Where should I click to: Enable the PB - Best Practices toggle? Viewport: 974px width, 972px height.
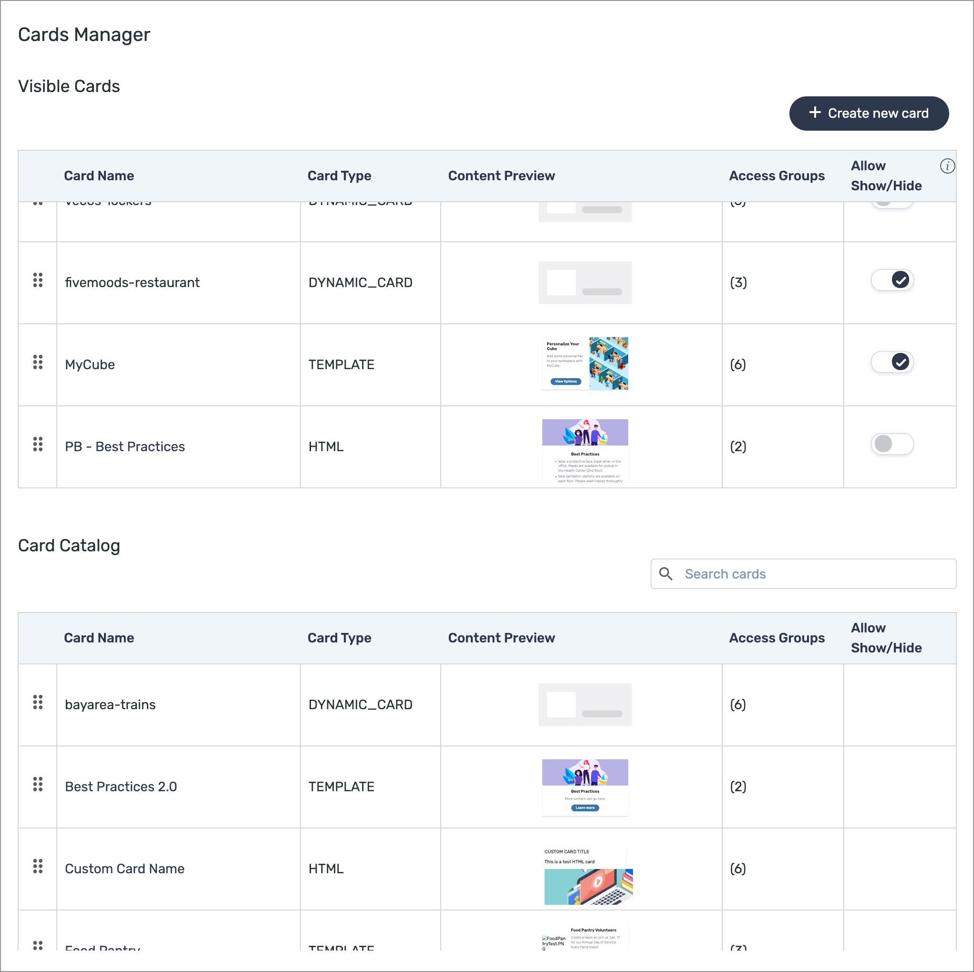coord(892,444)
